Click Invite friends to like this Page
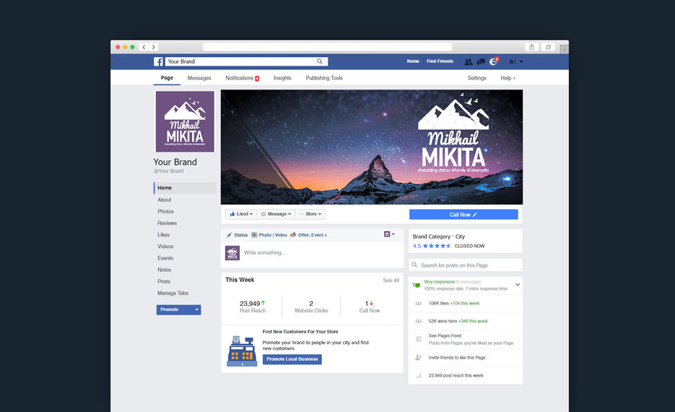Image resolution: width=675 pixels, height=412 pixels. 466,357
